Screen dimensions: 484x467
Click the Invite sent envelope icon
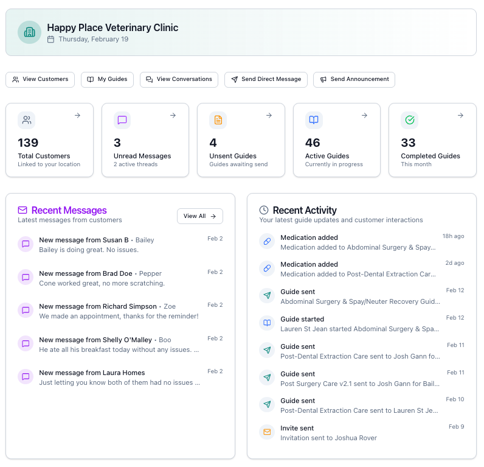(267, 432)
